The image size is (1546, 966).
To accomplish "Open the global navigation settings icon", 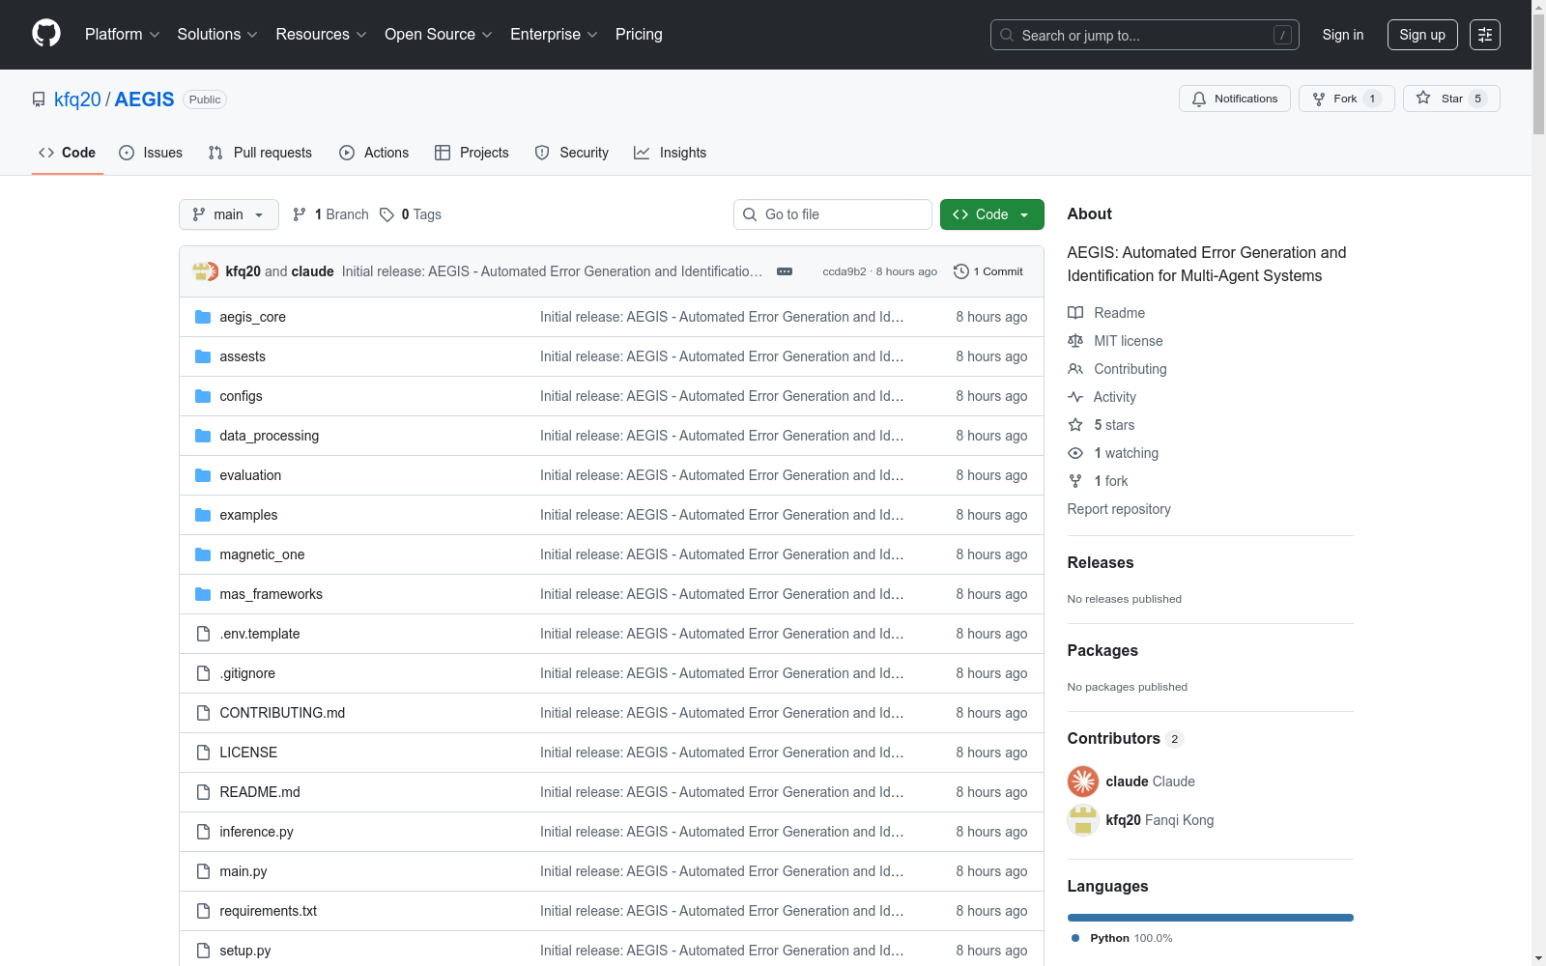I will (1484, 35).
